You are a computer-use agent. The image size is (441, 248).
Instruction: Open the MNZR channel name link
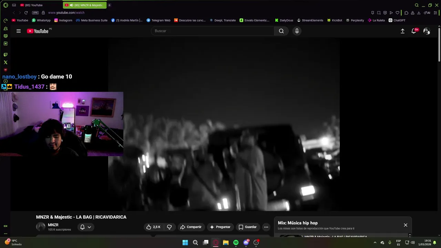53,225
